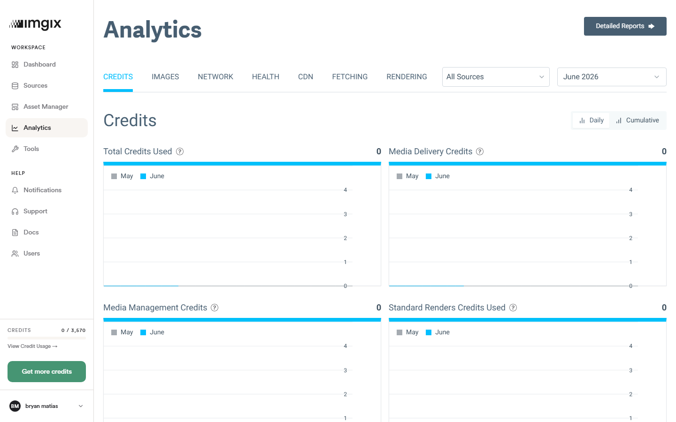Open Users page from sidebar
The height and width of the screenshot is (422, 676).
tap(46, 254)
